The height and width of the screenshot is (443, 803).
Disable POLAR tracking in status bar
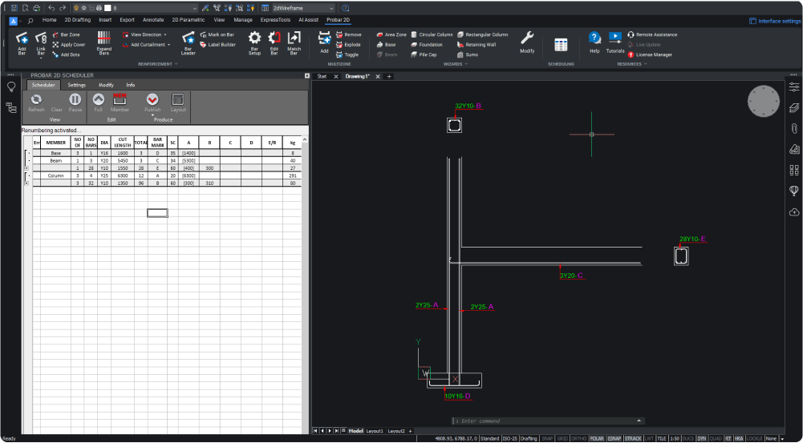click(x=597, y=438)
